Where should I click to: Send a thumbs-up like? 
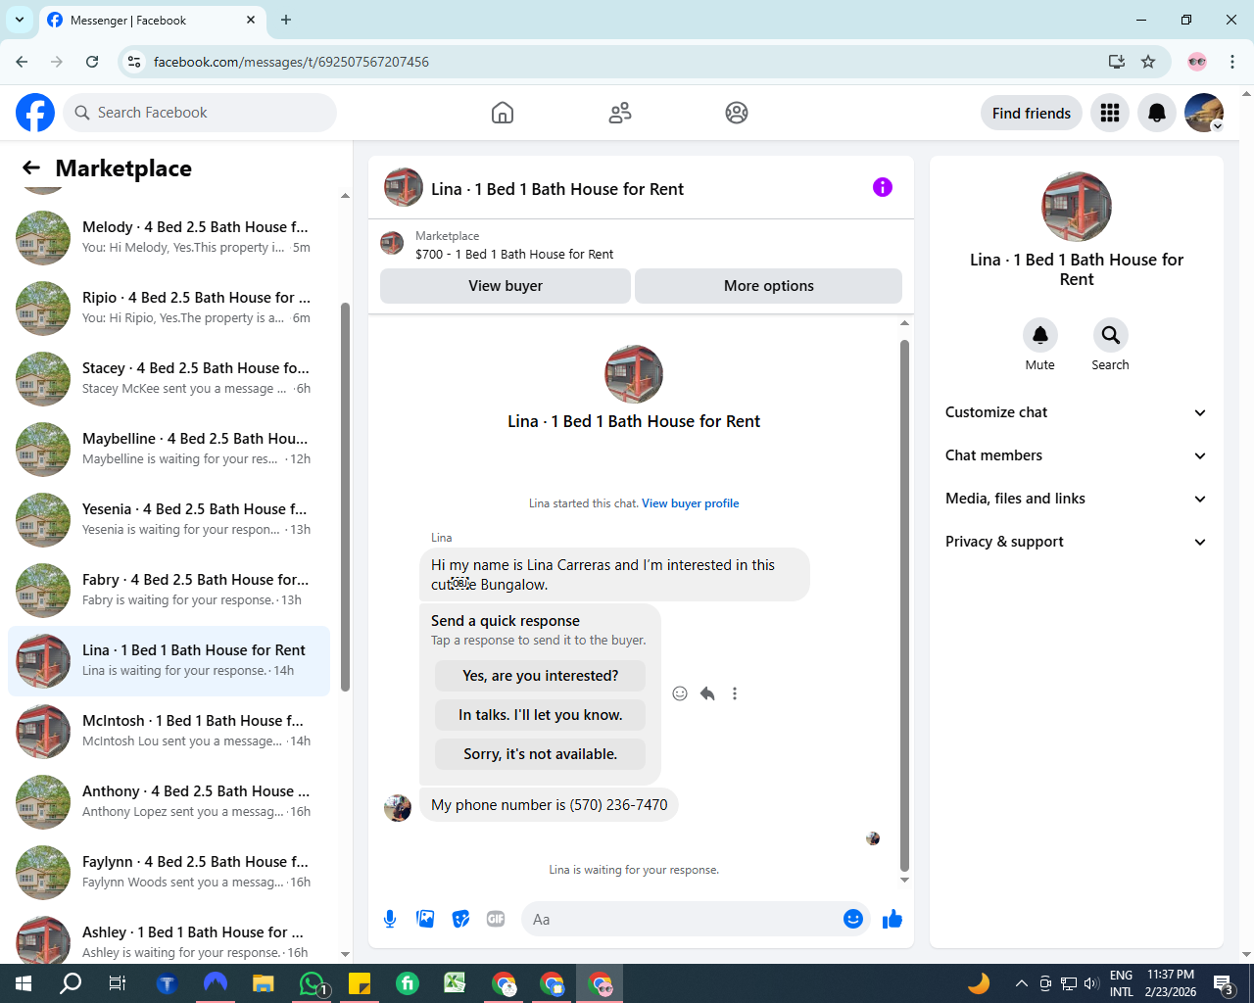click(x=892, y=919)
